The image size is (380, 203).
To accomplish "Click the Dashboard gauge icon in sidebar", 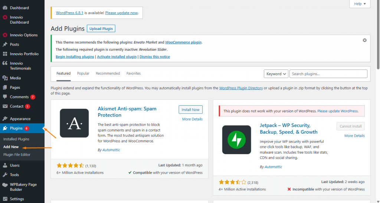I will tap(5, 8).
